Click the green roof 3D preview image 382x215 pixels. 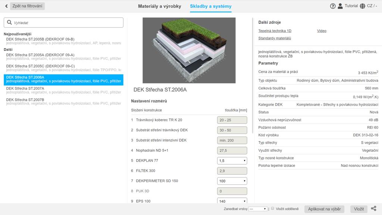click(189, 50)
